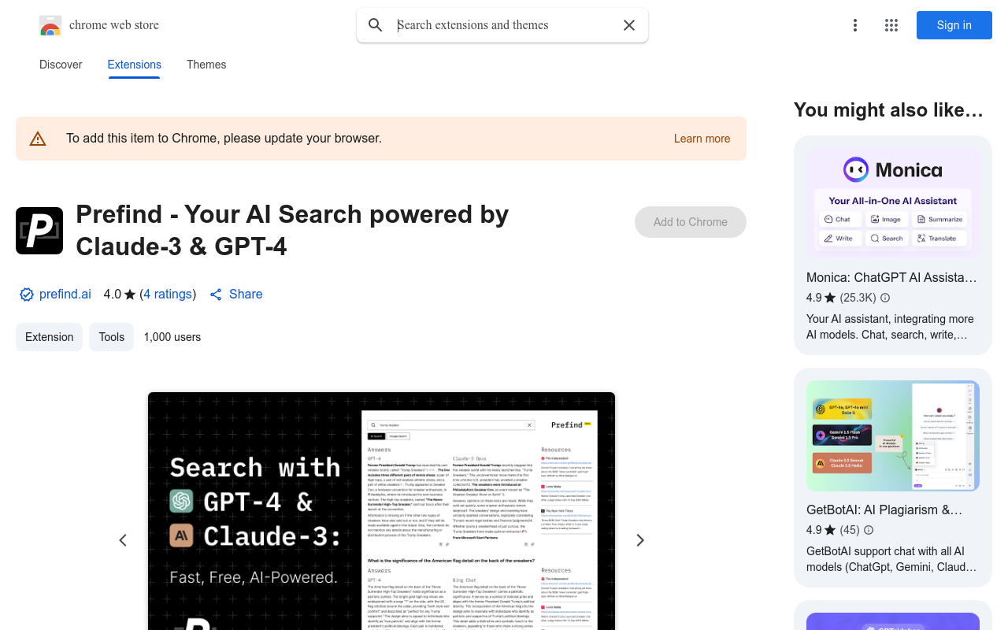Click the star icon next to the 4.0 rating
1008x630 pixels.
click(130, 295)
